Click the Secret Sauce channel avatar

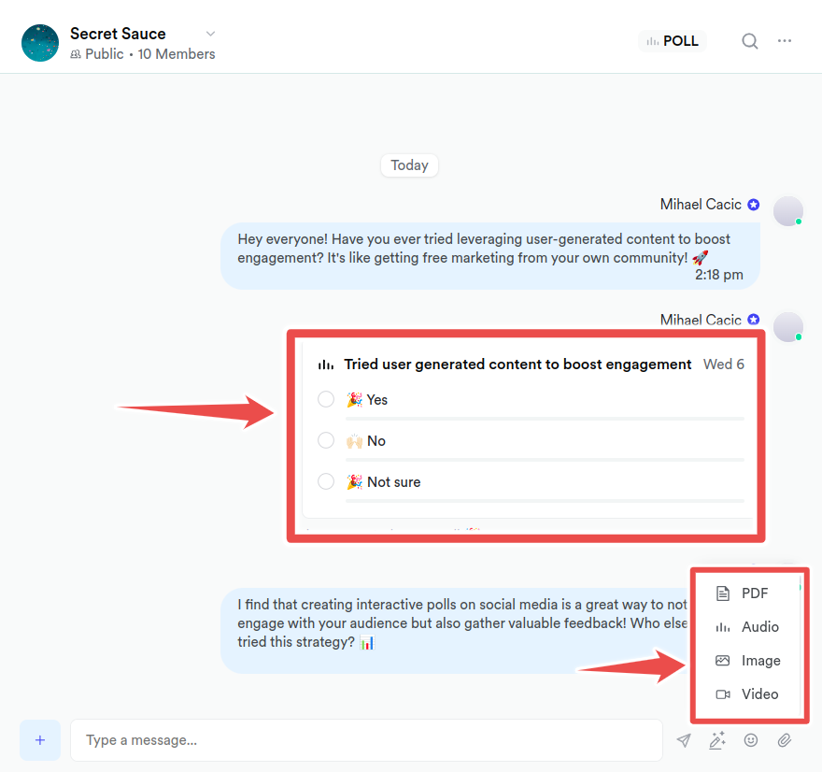pyautogui.click(x=40, y=43)
